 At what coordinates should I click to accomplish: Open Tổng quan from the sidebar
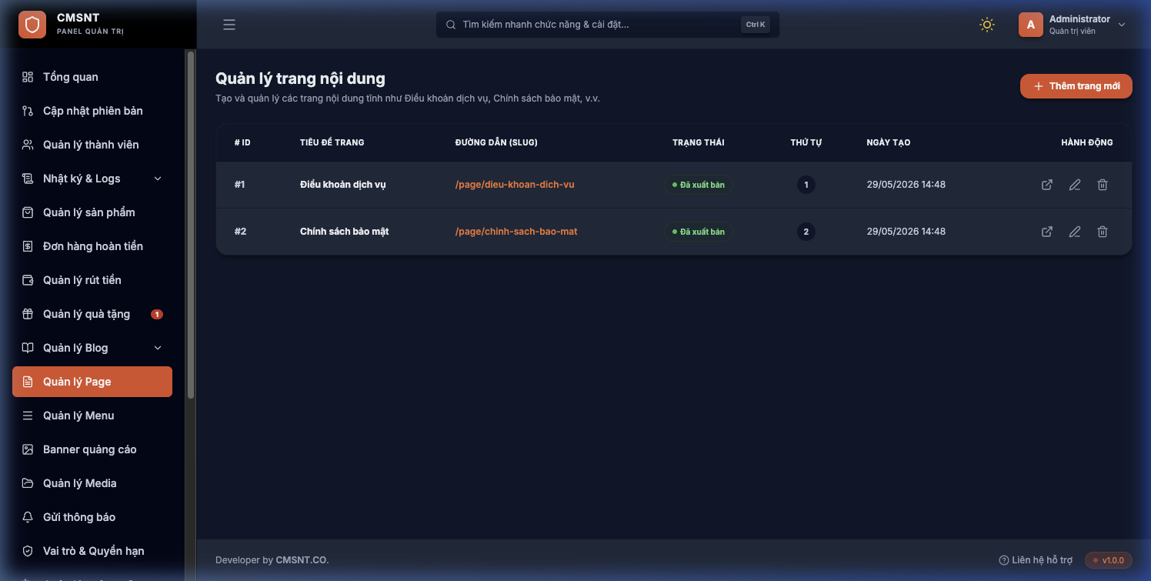tap(92, 77)
